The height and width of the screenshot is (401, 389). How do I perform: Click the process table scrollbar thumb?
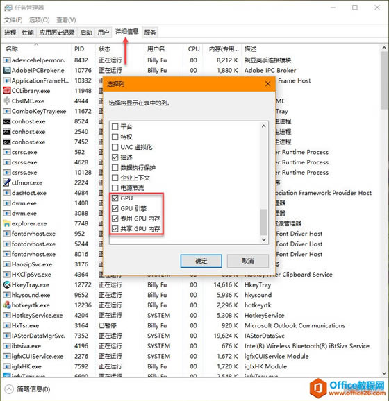pos(384,80)
